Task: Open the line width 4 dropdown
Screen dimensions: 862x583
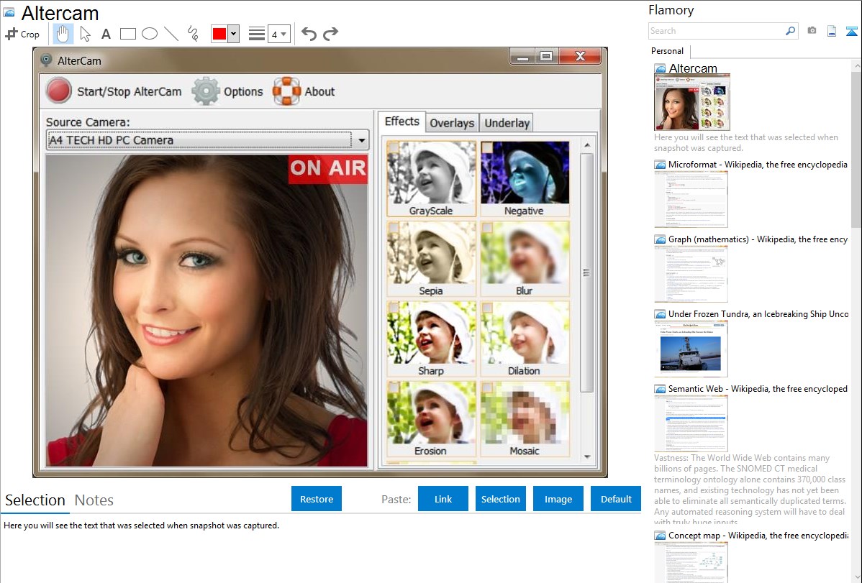Action: (x=279, y=34)
